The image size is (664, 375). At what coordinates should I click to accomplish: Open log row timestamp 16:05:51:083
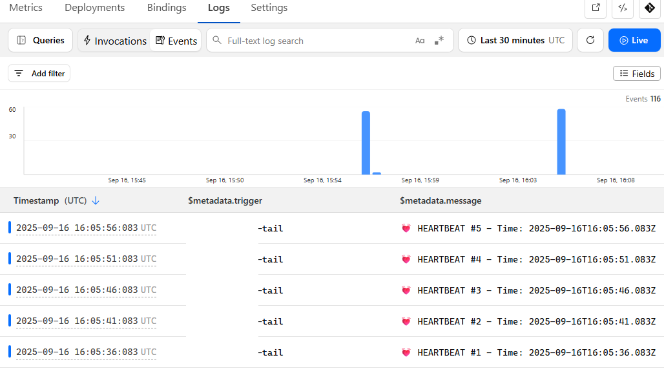coord(86,259)
